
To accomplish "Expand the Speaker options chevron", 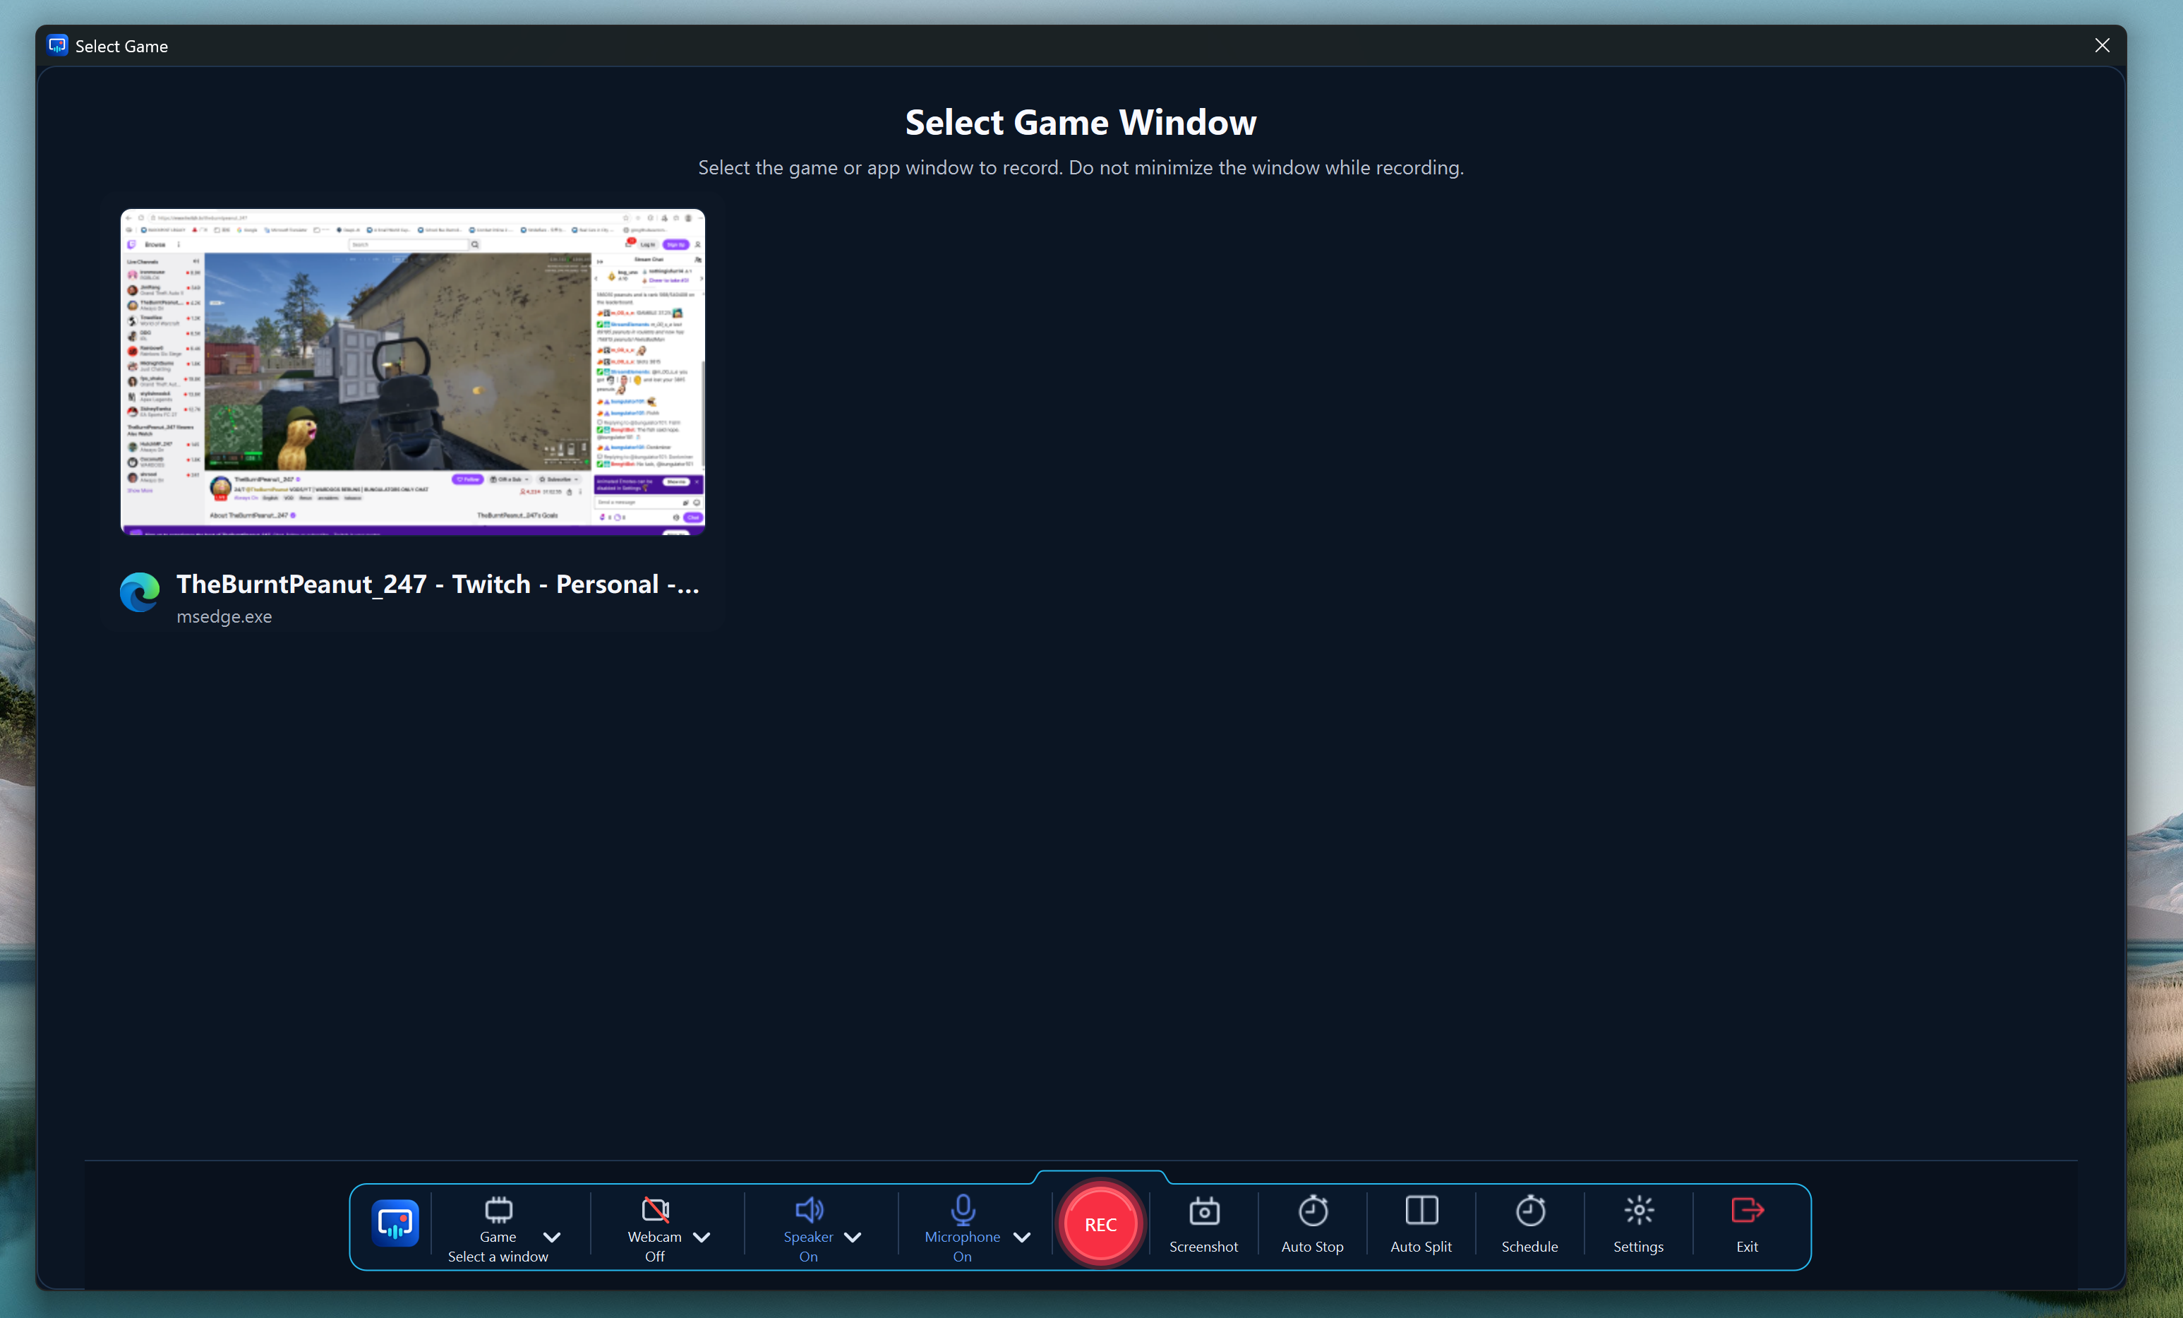I will 853,1238.
